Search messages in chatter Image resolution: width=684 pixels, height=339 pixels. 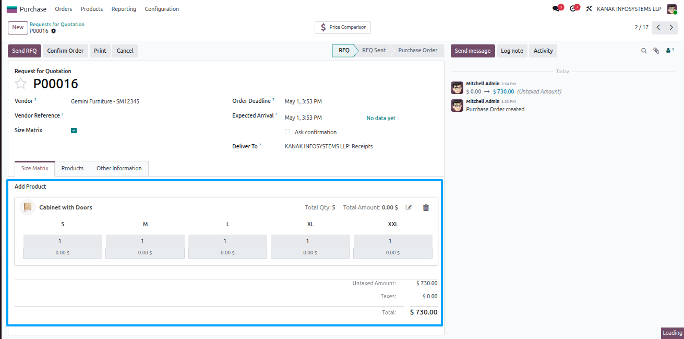(644, 51)
